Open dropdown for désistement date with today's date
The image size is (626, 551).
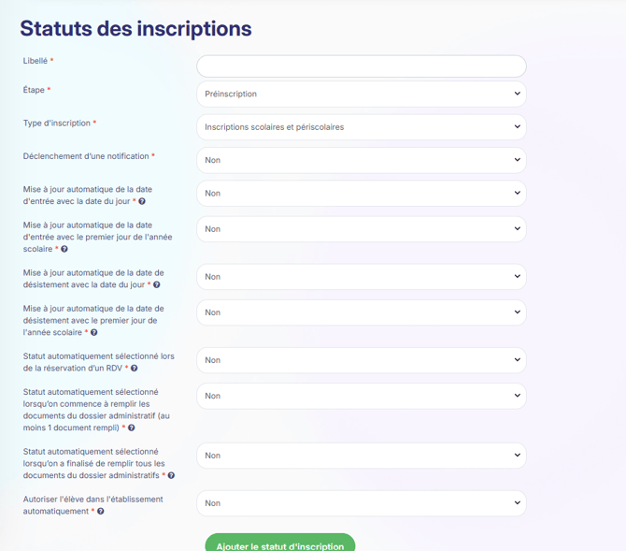[x=361, y=277]
